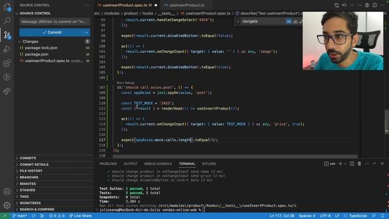Expand the BRANCHES section
Screen dimensions: 389x219
point(29,177)
